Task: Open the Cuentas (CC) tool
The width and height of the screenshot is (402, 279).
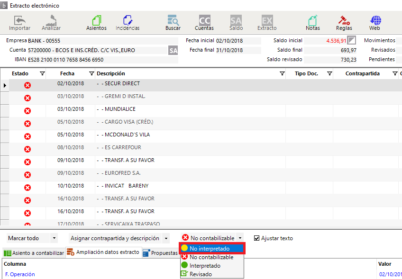Action: (x=204, y=23)
